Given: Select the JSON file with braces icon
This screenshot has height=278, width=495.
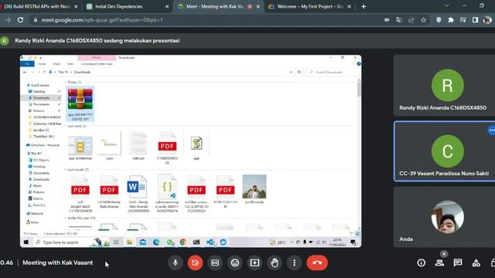Looking at the screenshot, I should 167,194.
